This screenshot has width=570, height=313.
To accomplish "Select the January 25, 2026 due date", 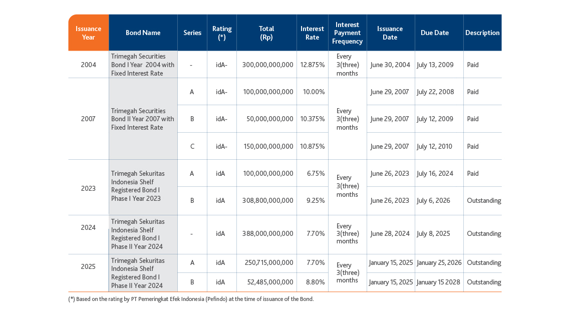I will pyautogui.click(x=439, y=262).
